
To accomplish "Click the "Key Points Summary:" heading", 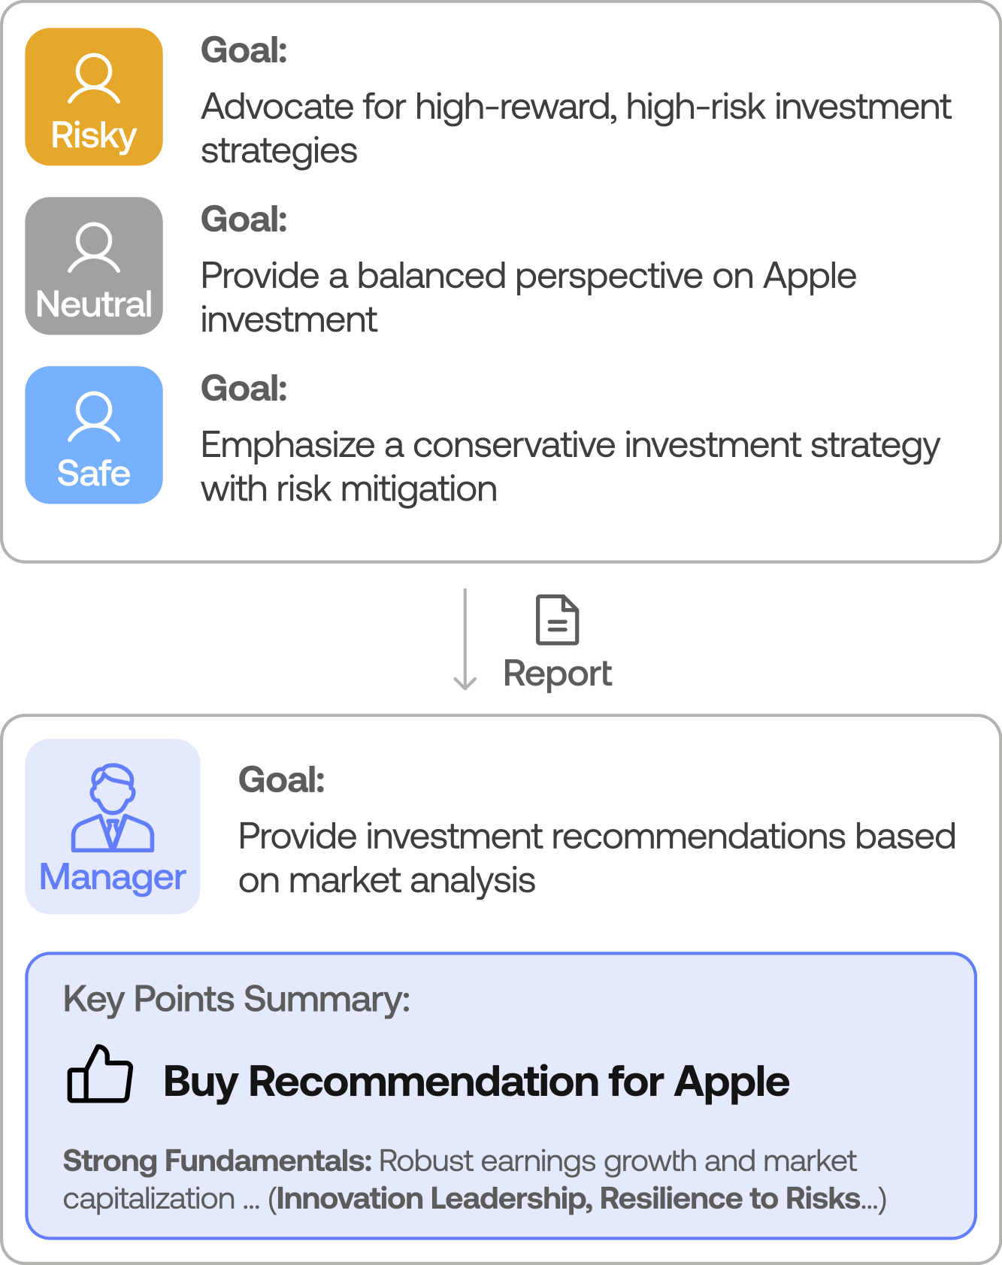I will click(237, 1000).
